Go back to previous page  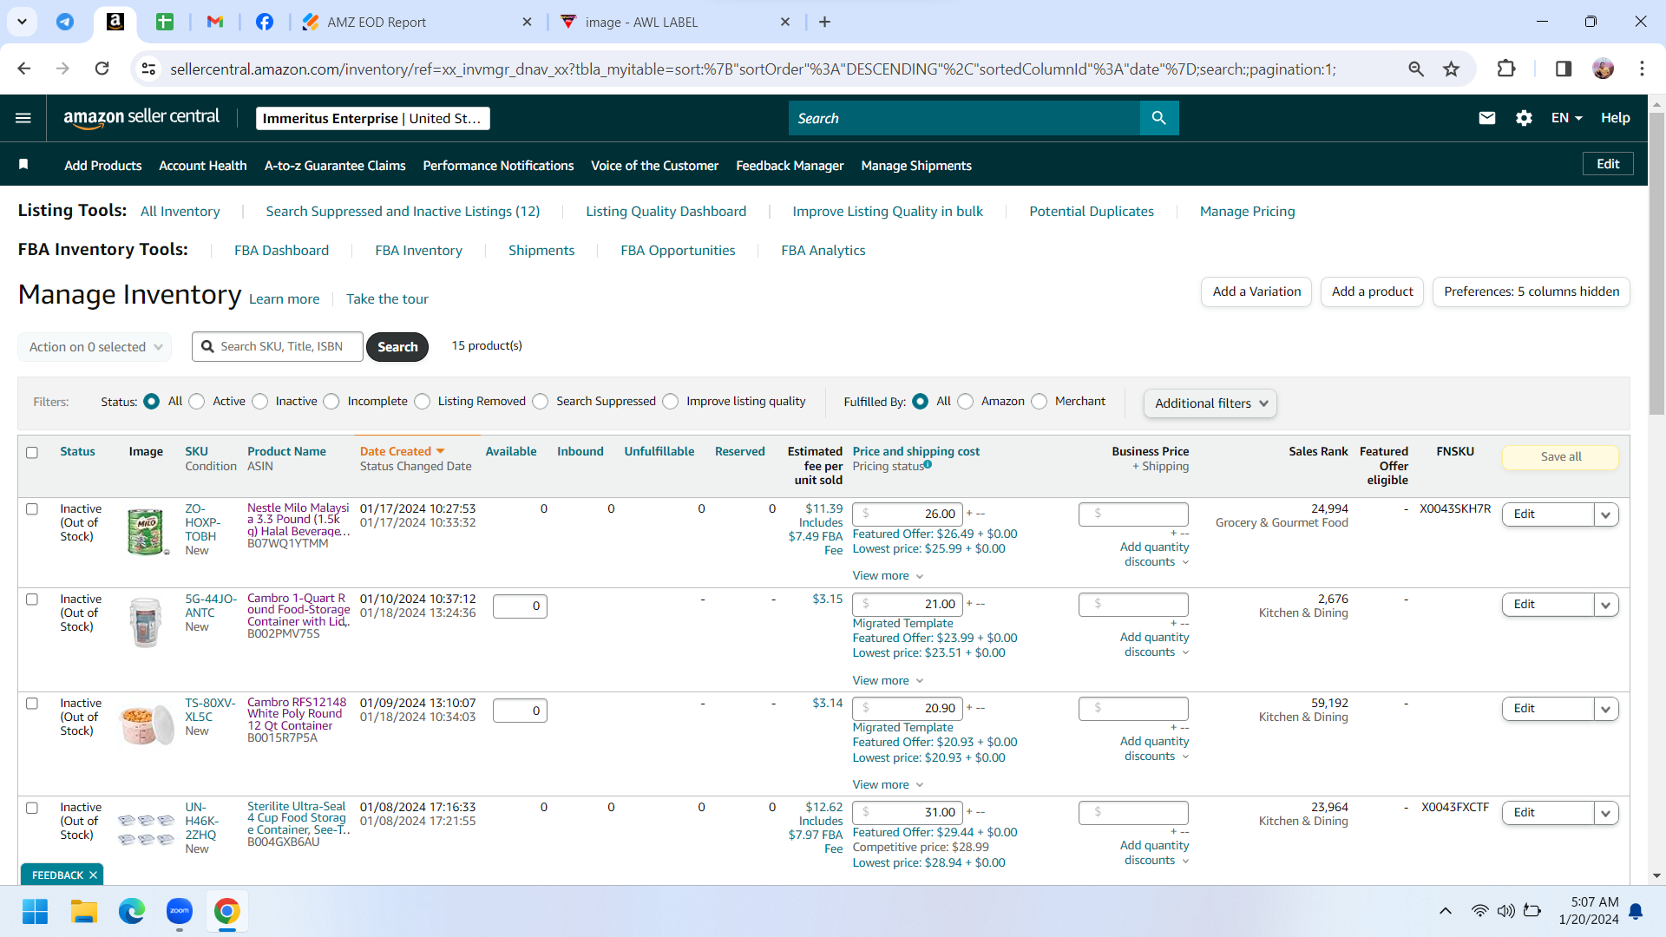point(23,69)
